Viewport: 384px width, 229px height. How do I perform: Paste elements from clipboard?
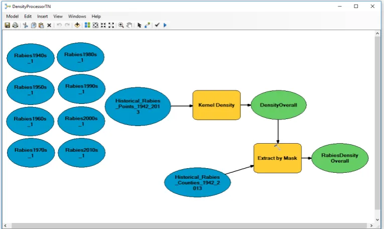(41, 25)
